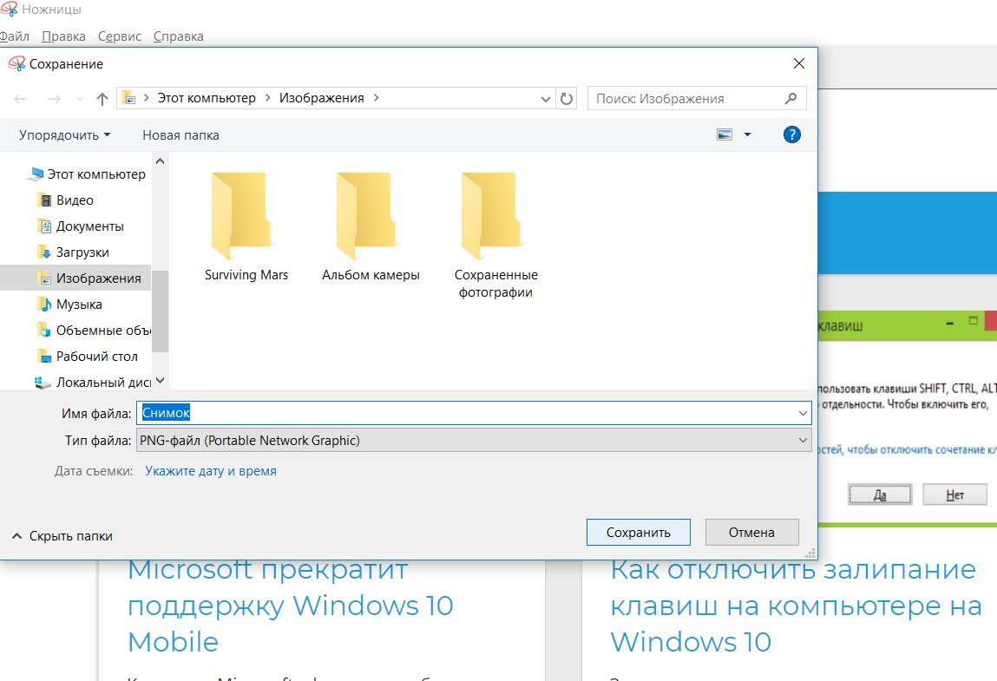Click the view mode icon in toolbar

[x=725, y=134]
